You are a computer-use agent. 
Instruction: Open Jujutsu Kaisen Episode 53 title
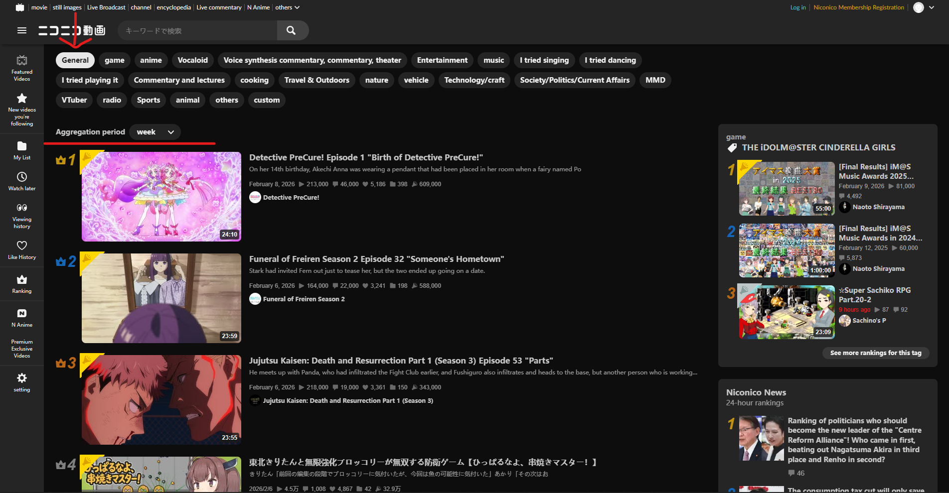click(401, 361)
